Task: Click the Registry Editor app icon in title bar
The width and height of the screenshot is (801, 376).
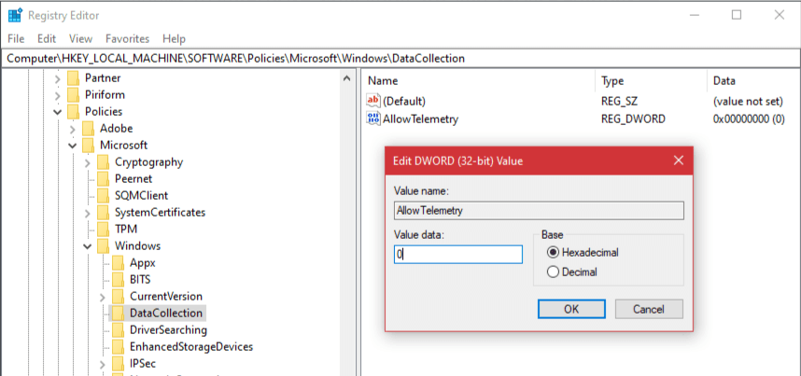Action: pyautogui.click(x=15, y=15)
